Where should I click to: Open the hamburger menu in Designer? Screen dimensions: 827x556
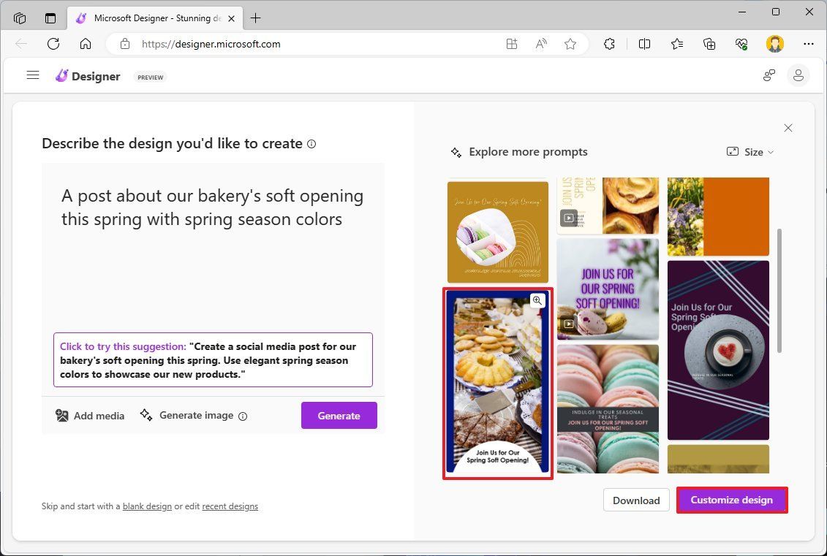33,75
